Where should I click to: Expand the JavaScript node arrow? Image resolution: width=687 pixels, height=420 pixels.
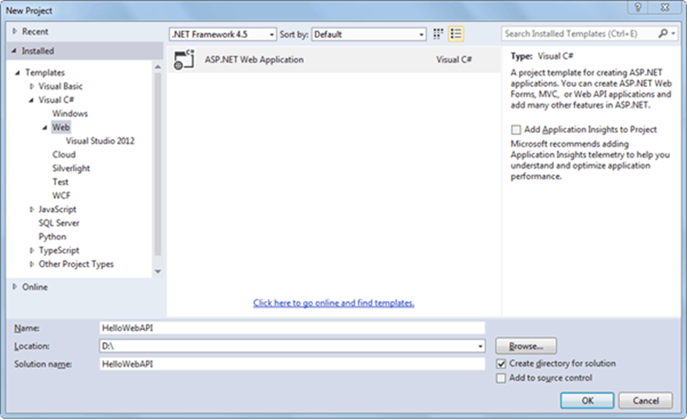pos(31,210)
